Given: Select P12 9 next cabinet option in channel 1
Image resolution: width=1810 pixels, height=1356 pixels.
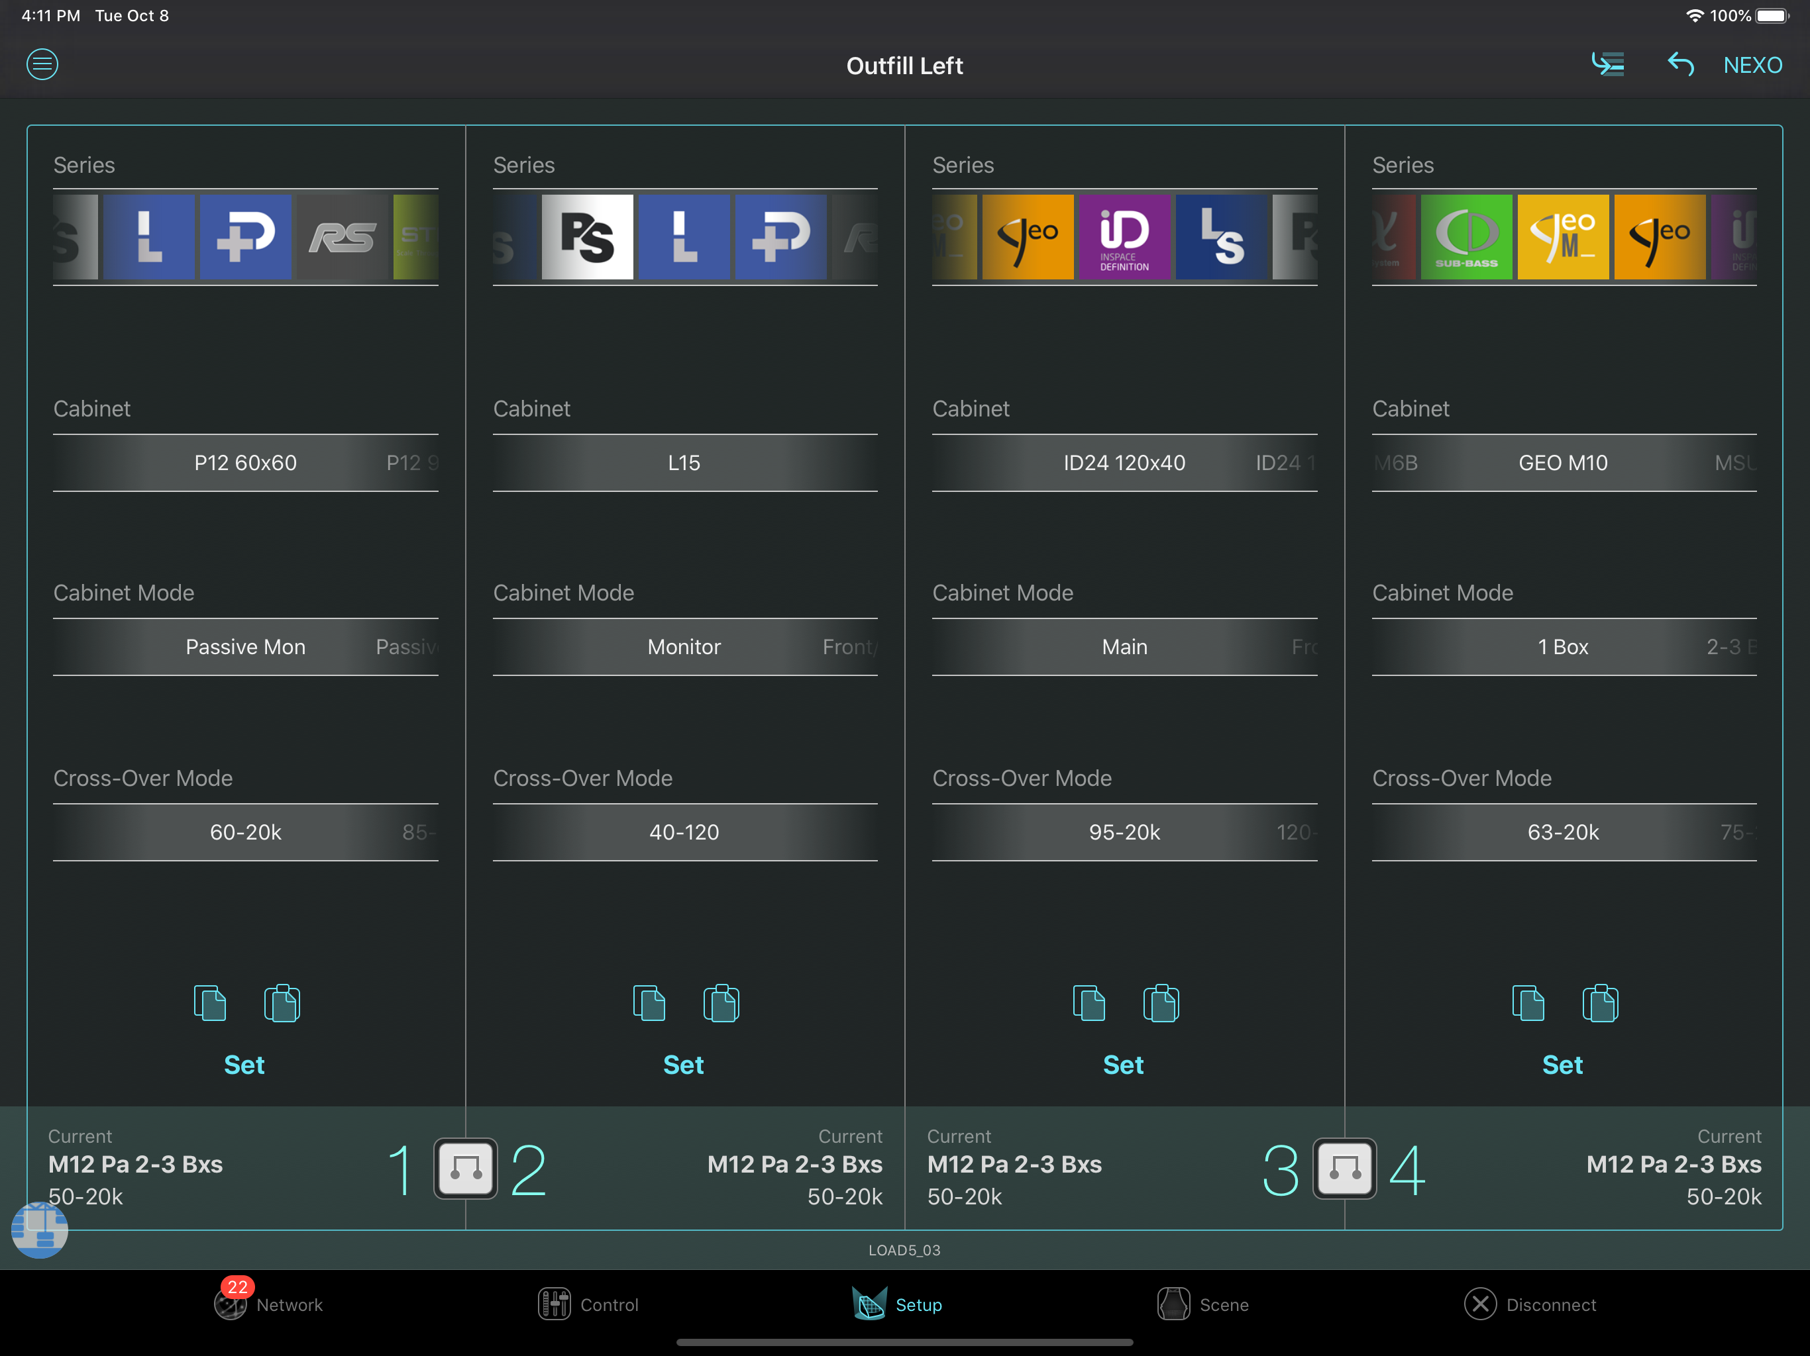Looking at the screenshot, I should [x=412, y=463].
